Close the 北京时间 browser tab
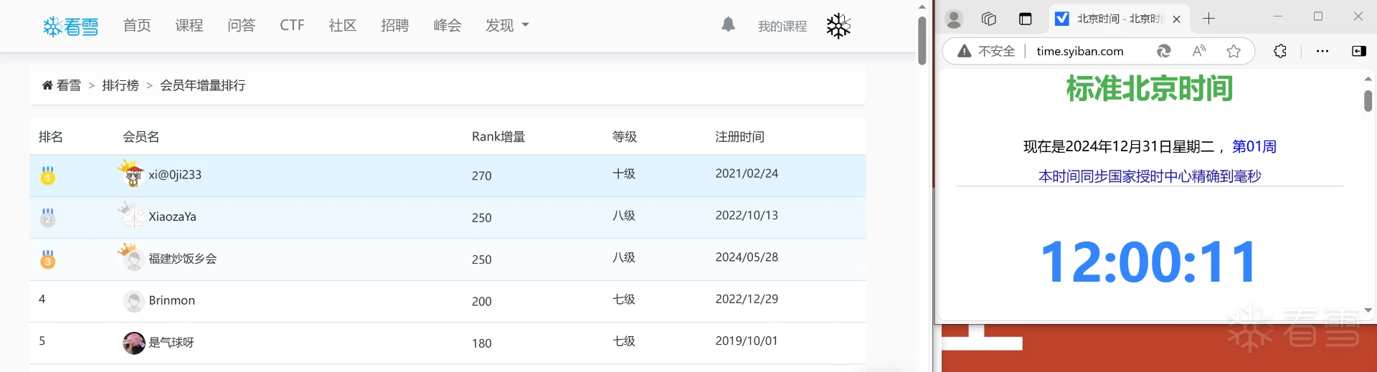The width and height of the screenshot is (1377, 372). pyautogui.click(x=1176, y=19)
